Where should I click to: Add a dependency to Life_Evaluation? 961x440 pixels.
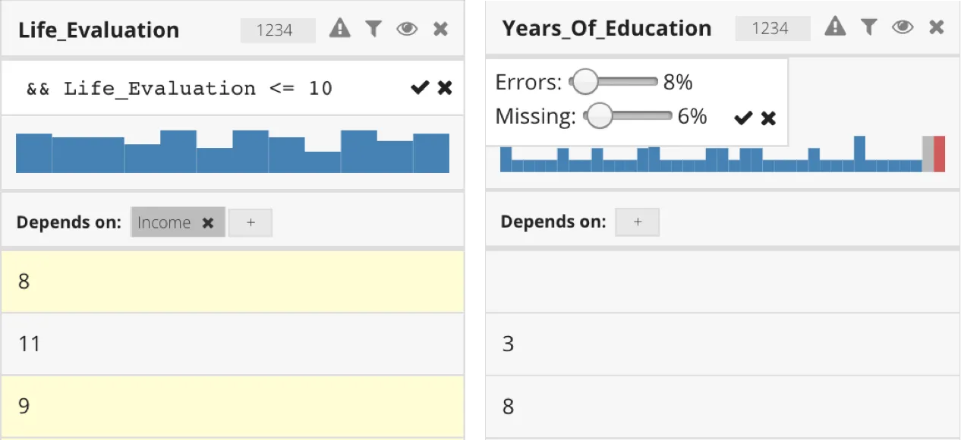pyautogui.click(x=250, y=223)
